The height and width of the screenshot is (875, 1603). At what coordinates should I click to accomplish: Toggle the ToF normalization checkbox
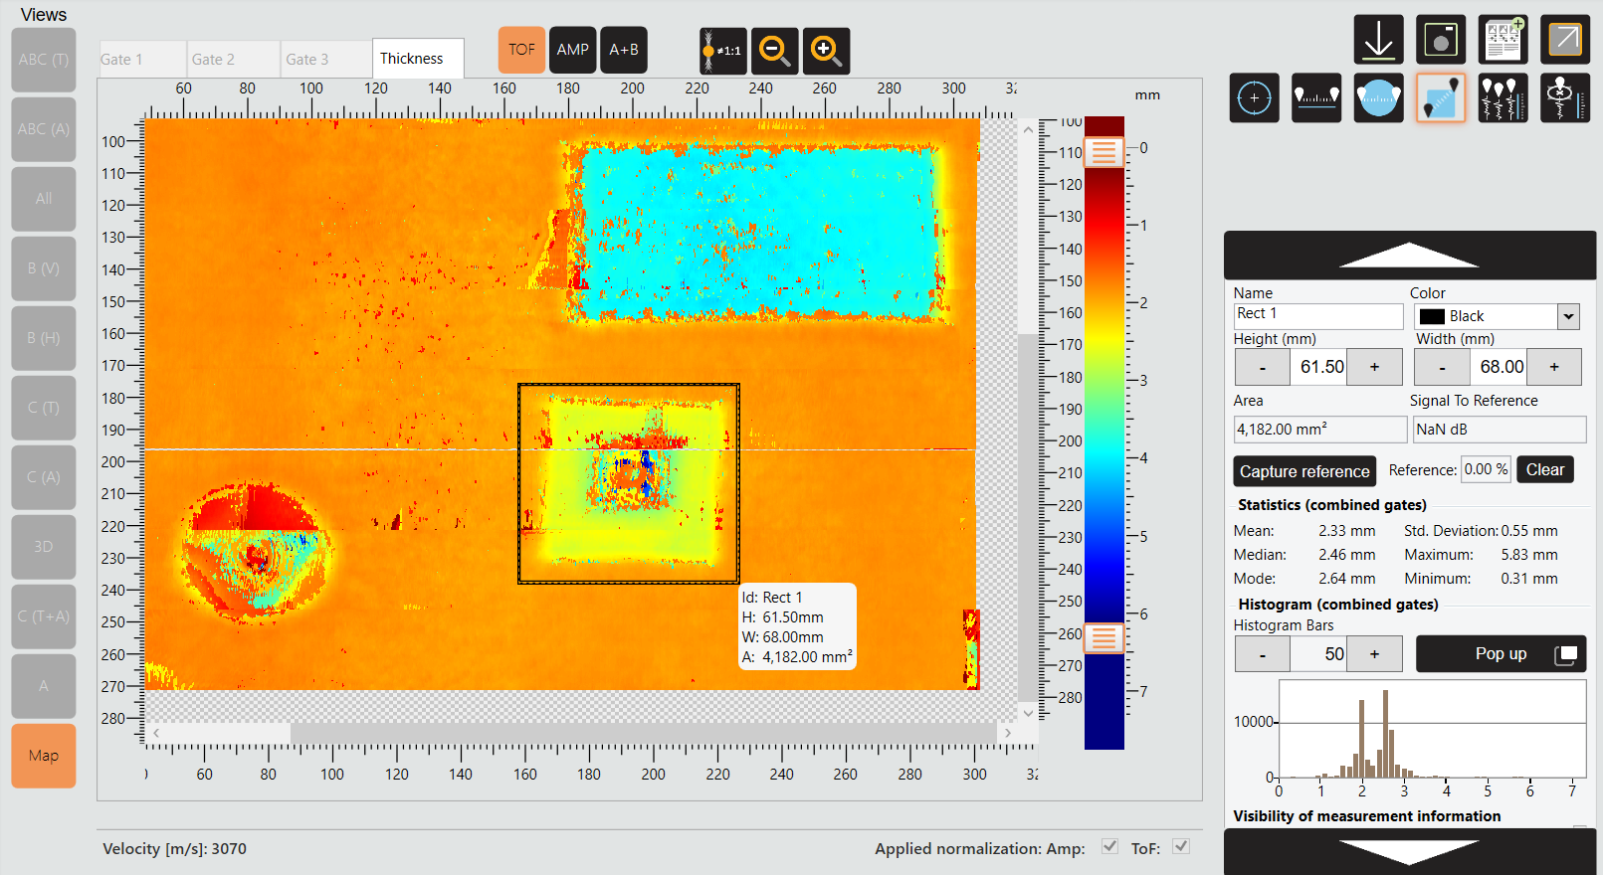click(x=1180, y=846)
